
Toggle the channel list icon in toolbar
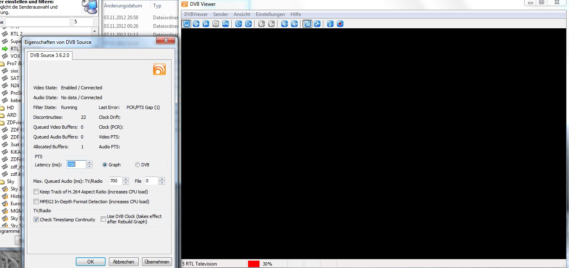pos(307,24)
